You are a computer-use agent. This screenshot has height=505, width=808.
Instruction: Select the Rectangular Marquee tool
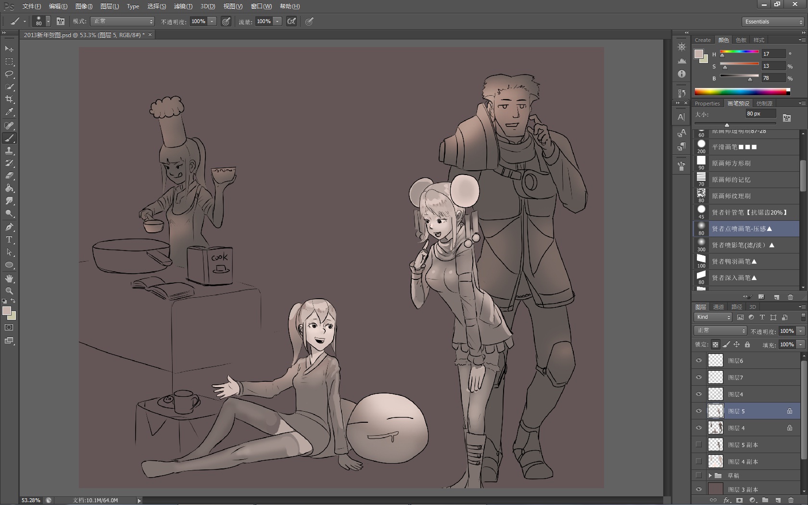pos(9,62)
